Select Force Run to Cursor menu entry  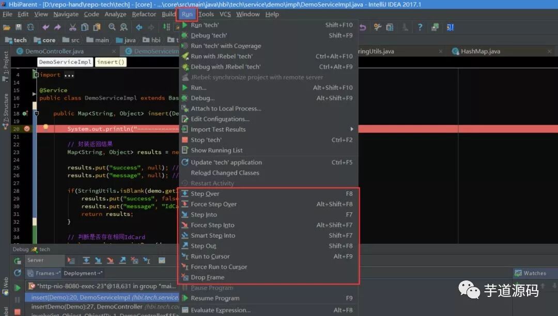[268, 267]
